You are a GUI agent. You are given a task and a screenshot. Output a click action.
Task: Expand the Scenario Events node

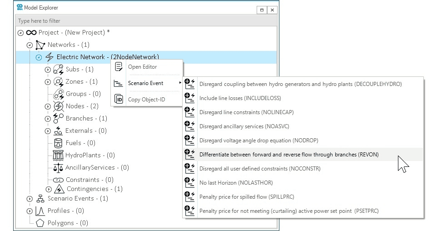point(30,199)
